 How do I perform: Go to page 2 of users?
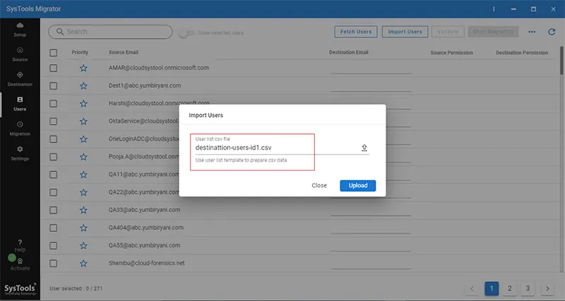pos(509,288)
